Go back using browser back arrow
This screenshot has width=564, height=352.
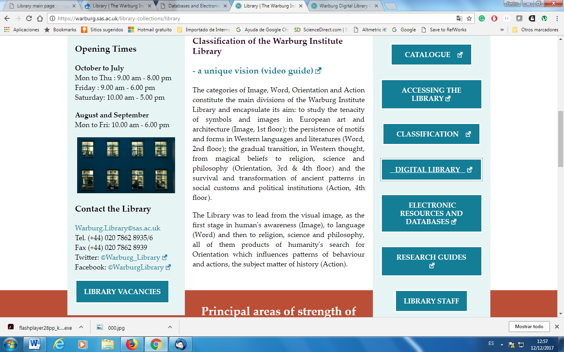pos(7,18)
